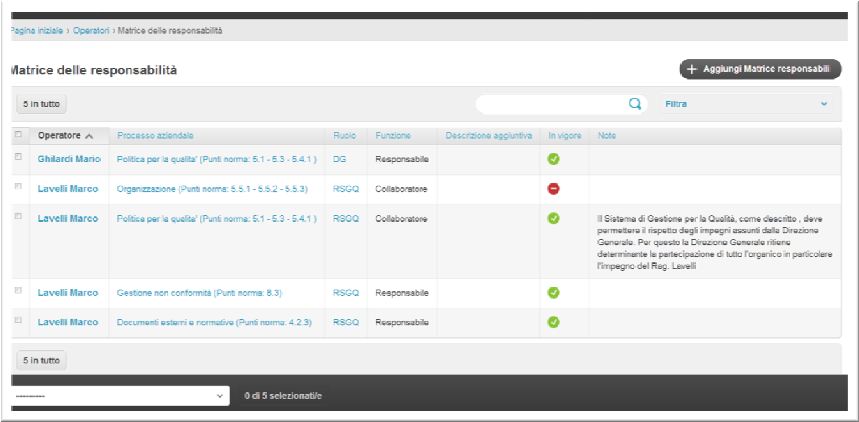Click the note text about Sistema di Gestione
This screenshot has height=422, width=859.
(x=715, y=243)
